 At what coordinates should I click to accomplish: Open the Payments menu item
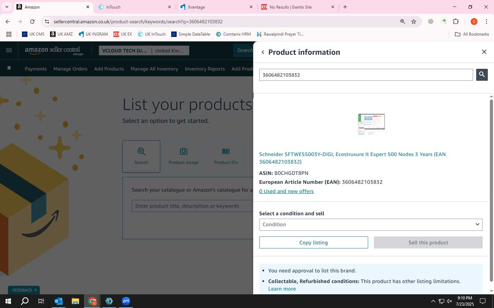click(36, 69)
